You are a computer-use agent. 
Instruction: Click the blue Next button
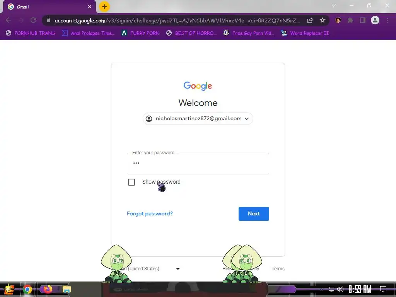coord(254,213)
